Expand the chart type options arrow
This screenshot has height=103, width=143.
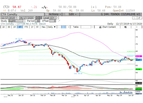click(68, 27)
